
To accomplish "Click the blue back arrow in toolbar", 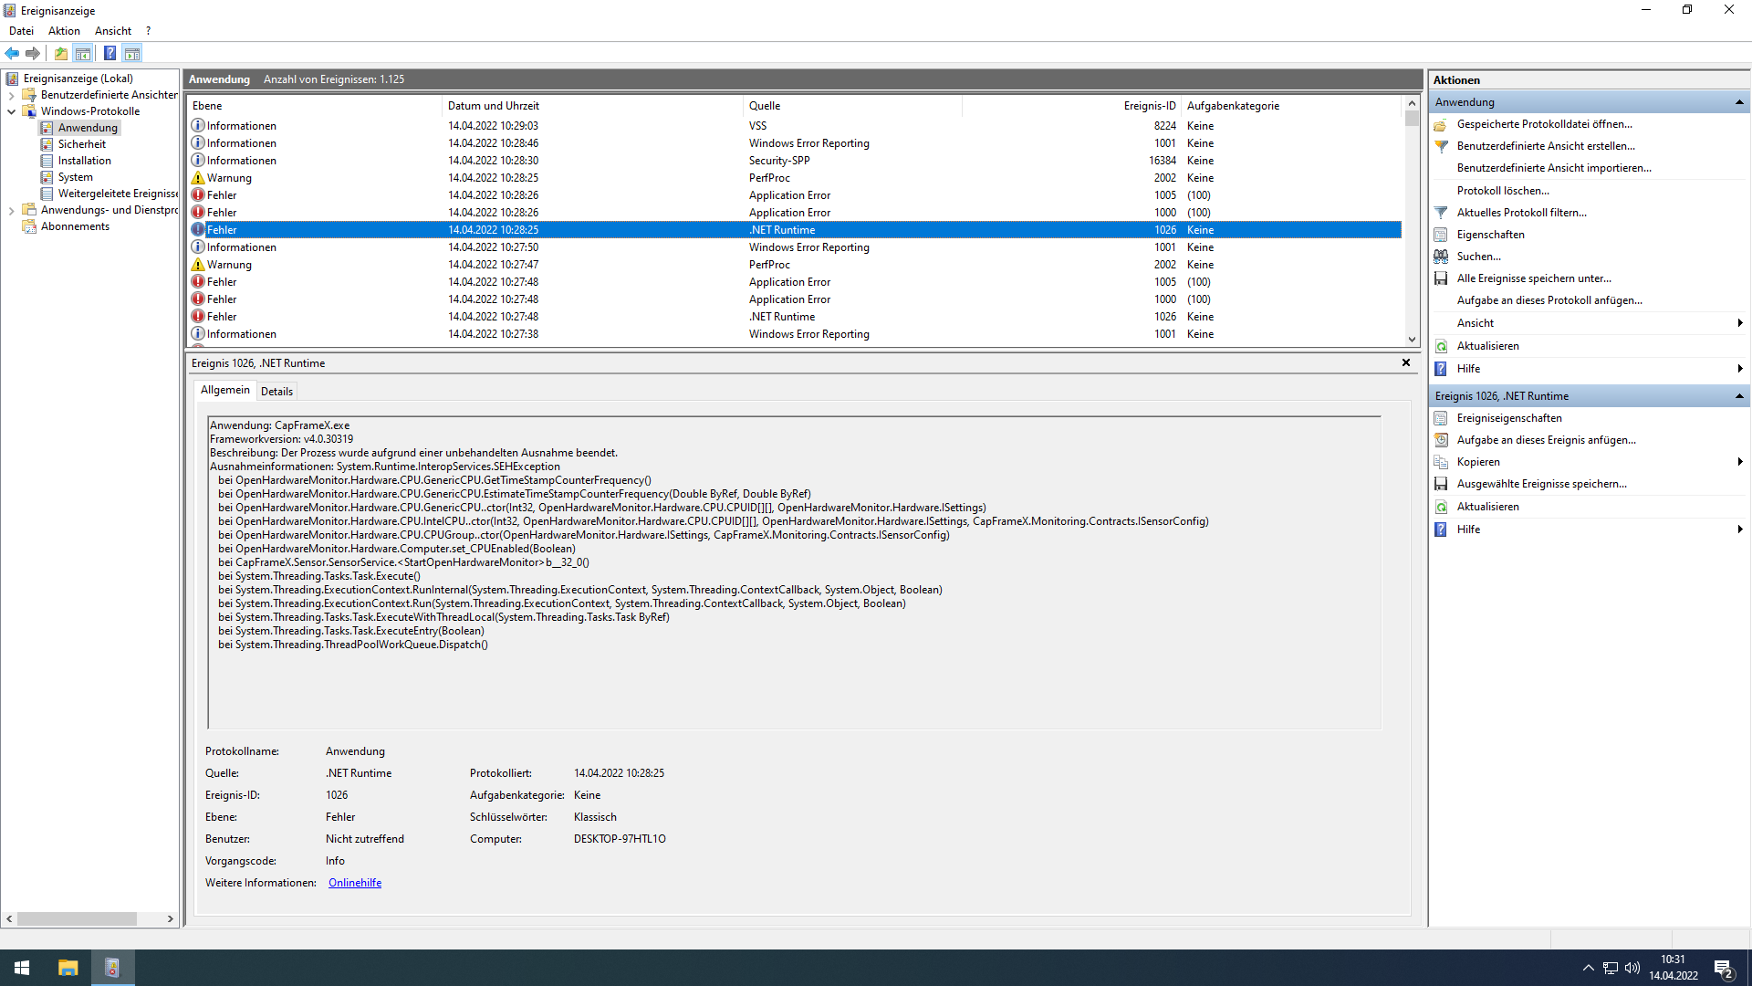I will point(12,53).
